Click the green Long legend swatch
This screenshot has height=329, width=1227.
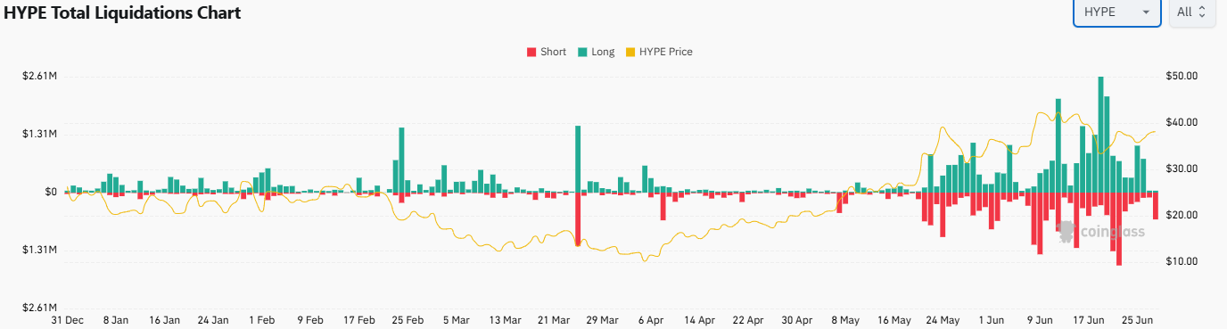click(x=581, y=52)
